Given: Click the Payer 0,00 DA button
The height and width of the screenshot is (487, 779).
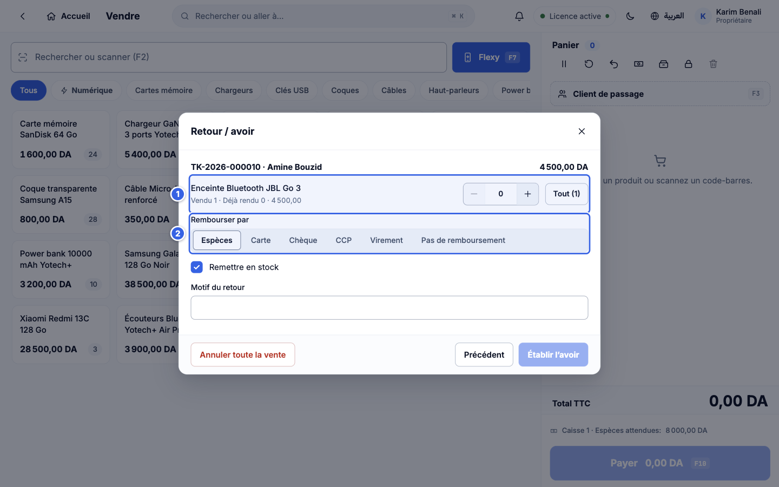Looking at the screenshot, I should click(660, 463).
